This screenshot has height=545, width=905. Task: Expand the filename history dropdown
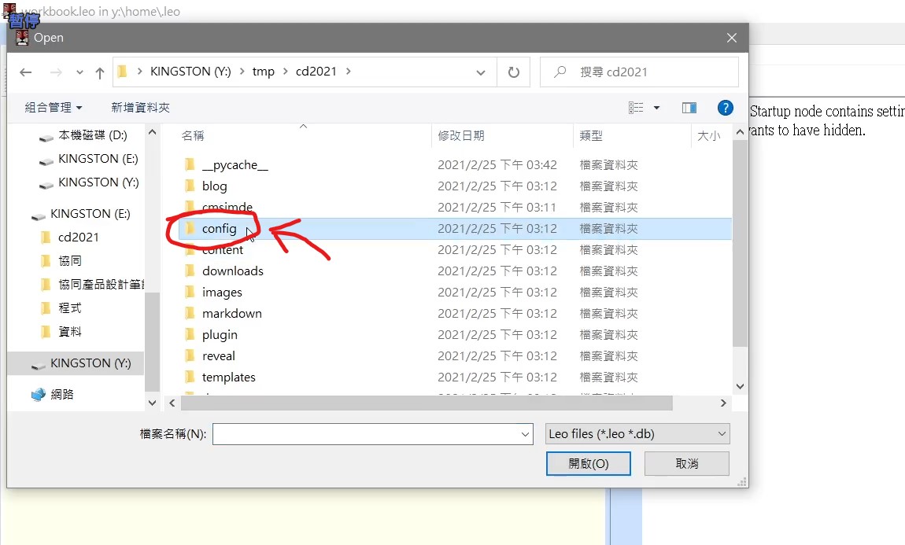click(525, 434)
